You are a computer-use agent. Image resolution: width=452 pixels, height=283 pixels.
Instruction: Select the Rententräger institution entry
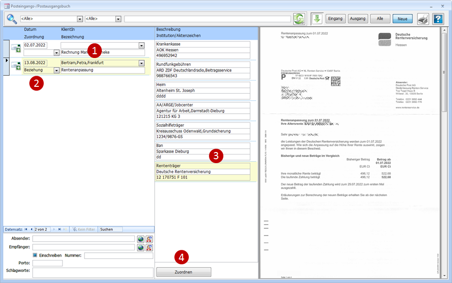(x=203, y=166)
